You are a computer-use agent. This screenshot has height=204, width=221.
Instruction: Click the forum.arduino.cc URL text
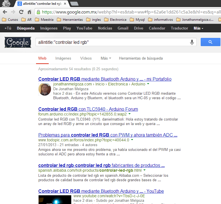[x=82, y=114]
